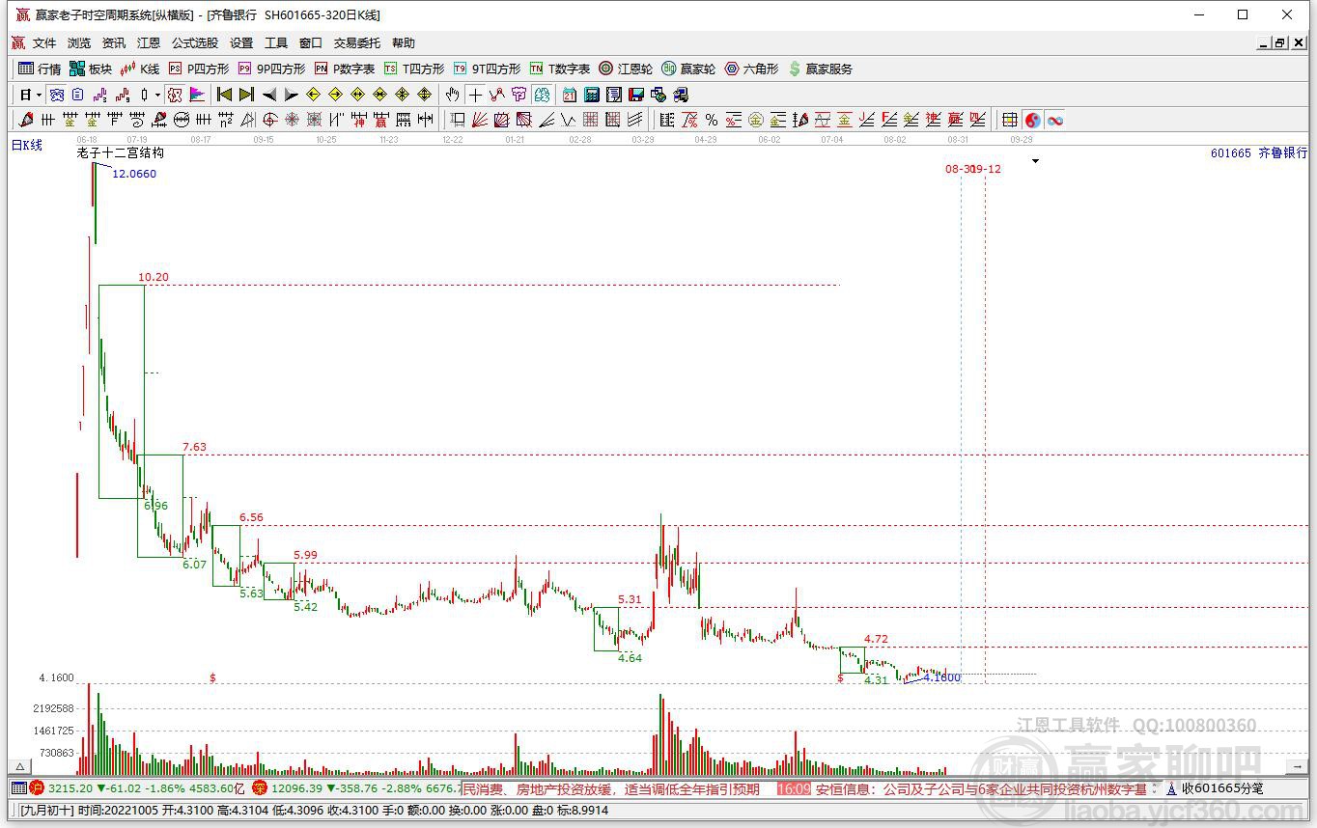Viewport: 1317px width, 828px height.
Task: Click the red 神 drawing tool icon
Action: pos(358,120)
